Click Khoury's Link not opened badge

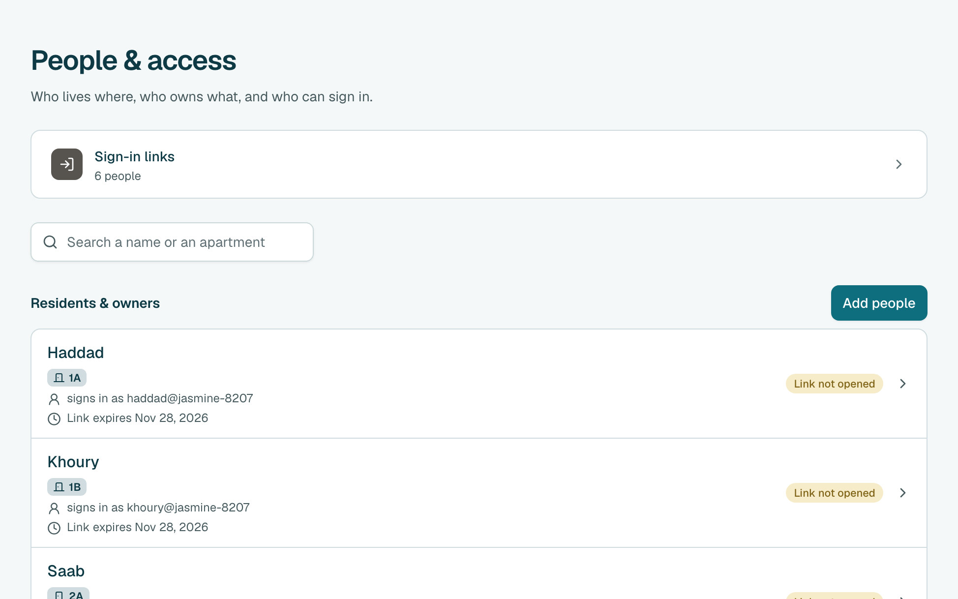834,493
